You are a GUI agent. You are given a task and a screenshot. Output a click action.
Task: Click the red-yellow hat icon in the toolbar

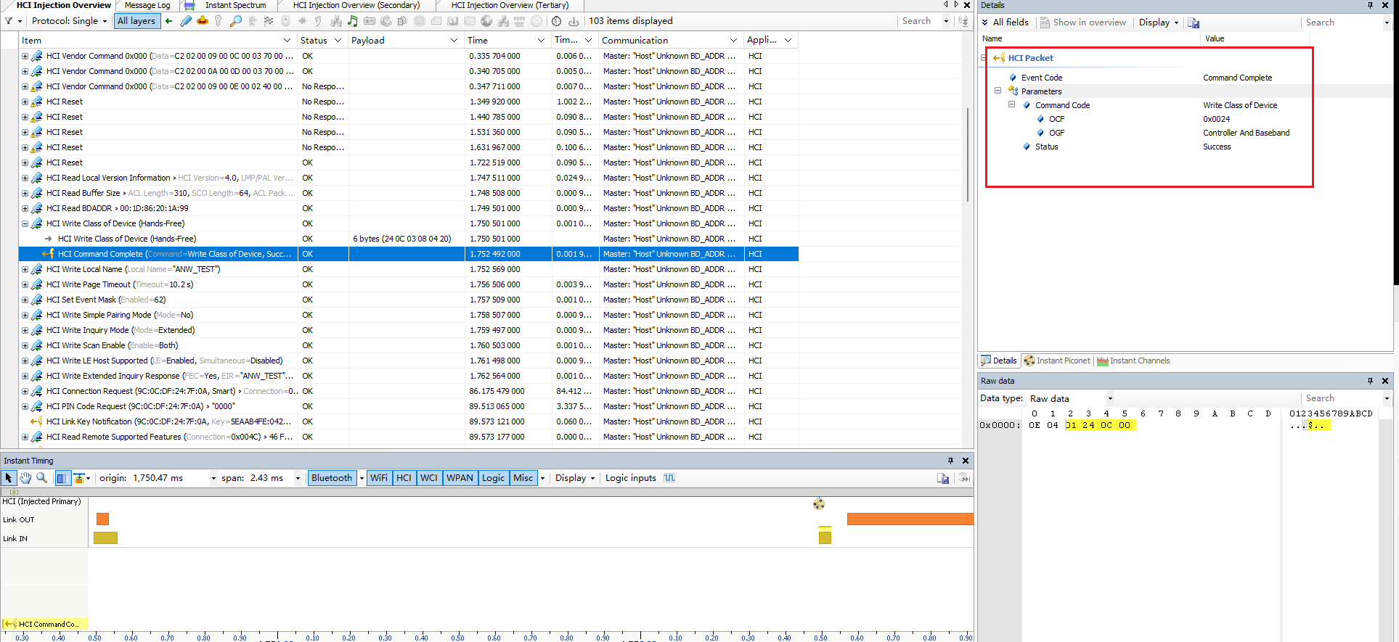(203, 21)
